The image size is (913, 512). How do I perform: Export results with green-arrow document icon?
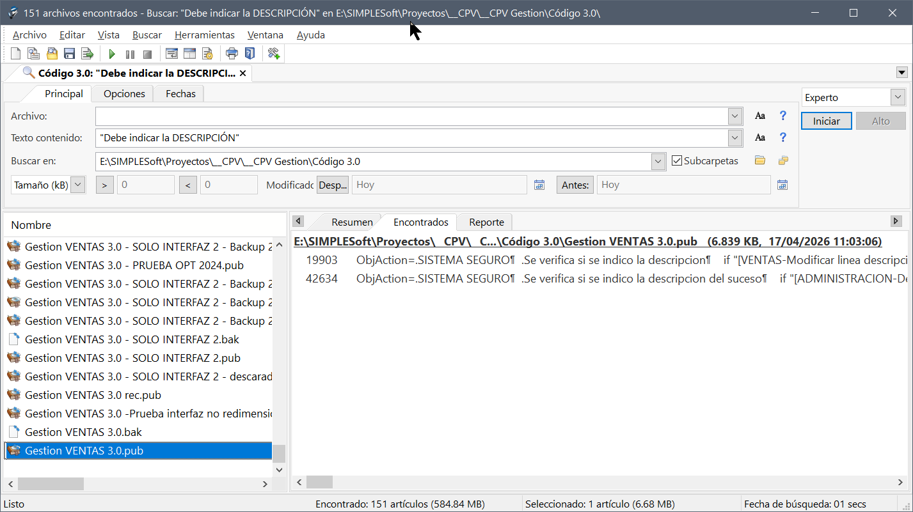click(x=87, y=54)
